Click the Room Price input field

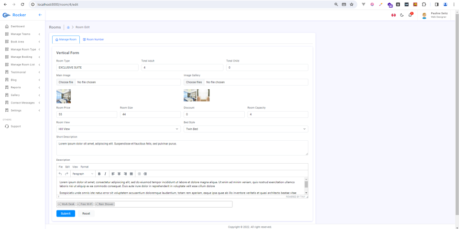[87, 114]
